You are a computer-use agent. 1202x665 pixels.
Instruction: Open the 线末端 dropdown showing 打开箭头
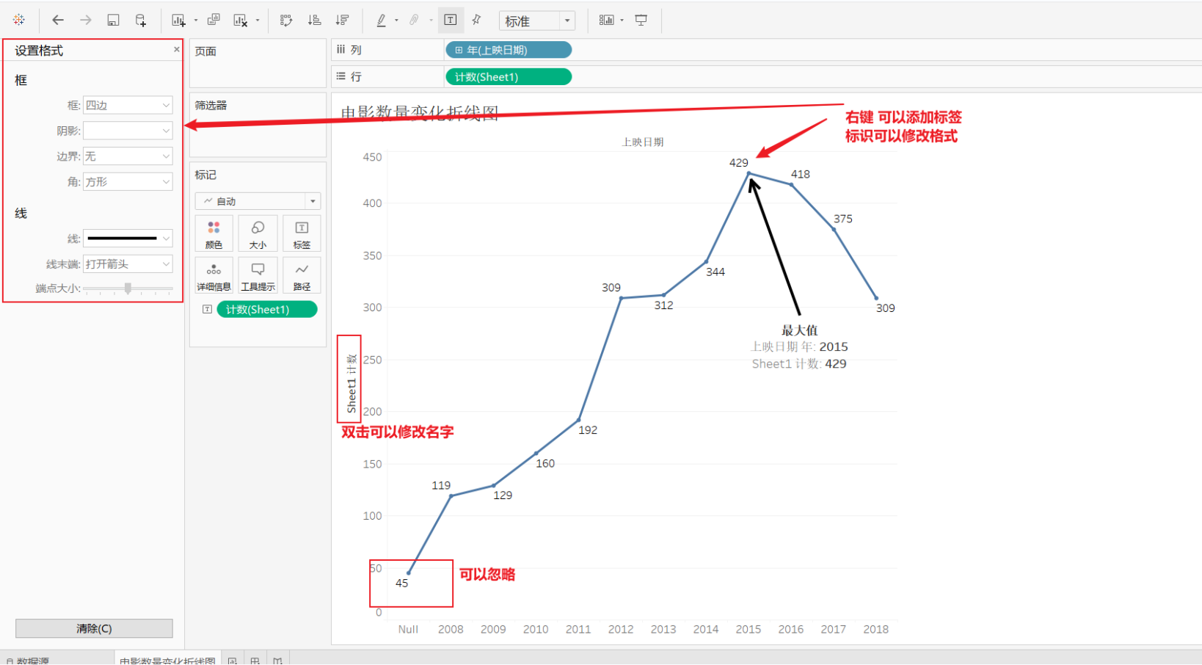click(128, 264)
